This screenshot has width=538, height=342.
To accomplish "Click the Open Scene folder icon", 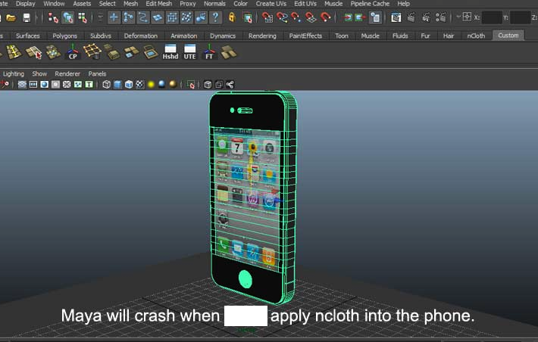I will point(11,17).
